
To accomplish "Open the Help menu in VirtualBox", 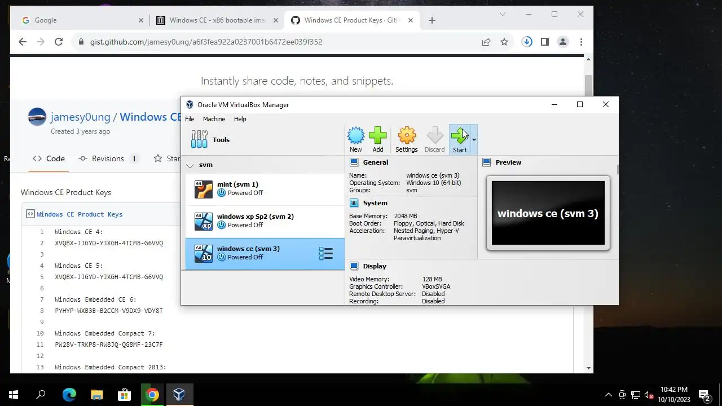I will [240, 119].
